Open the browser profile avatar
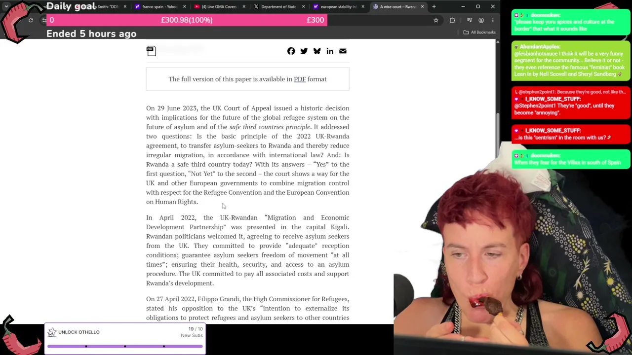 pos(481,20)
